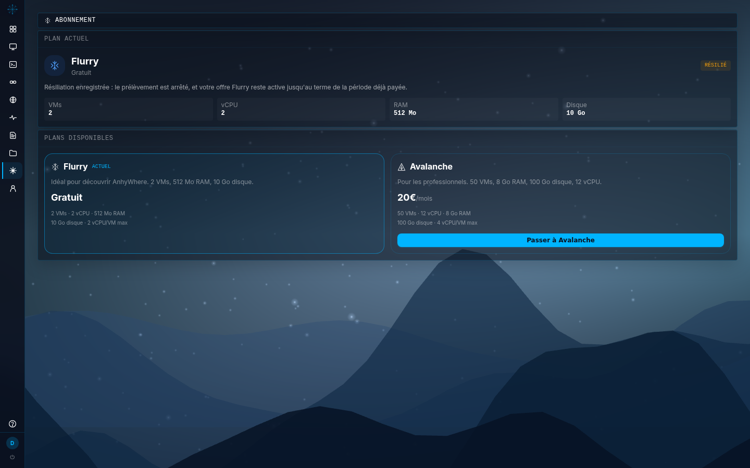This screenshot has width=750, height=468.
Task: Open the terminal console icon in sidebar
Action: tap(13, 64)
